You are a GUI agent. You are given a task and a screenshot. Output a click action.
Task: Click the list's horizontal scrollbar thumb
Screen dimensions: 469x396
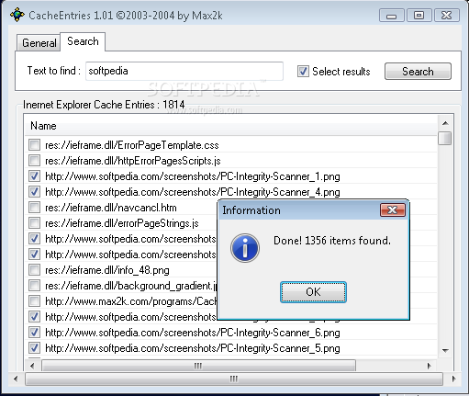(198, 366)
